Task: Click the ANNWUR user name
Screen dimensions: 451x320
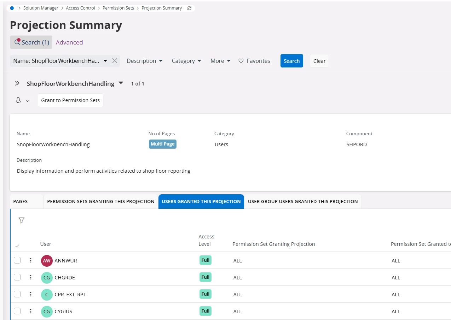Action: [x=66, y=261]
